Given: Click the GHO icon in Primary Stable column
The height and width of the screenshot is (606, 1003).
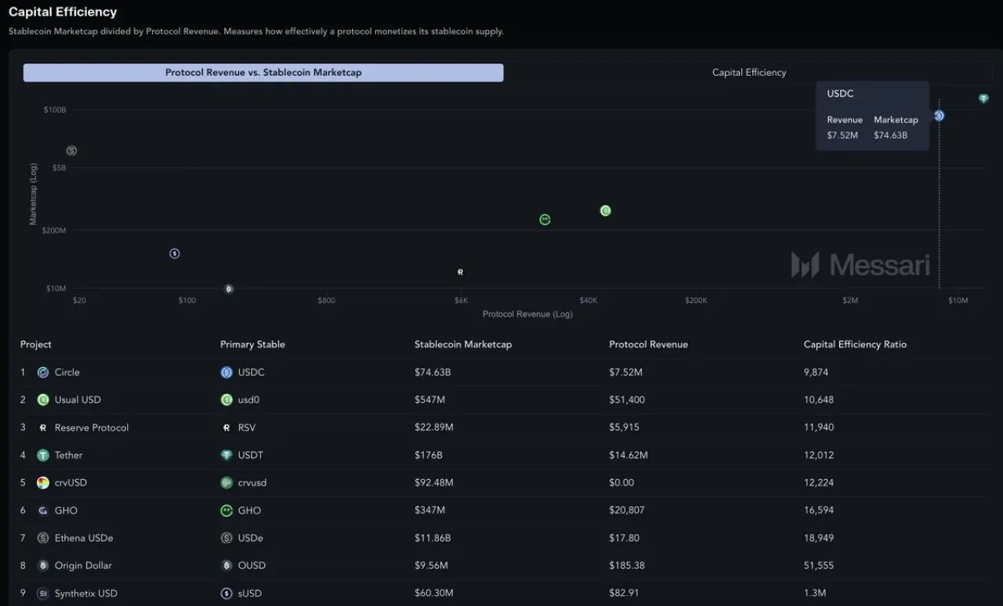Looking at the screenshot, I should 226,510.
